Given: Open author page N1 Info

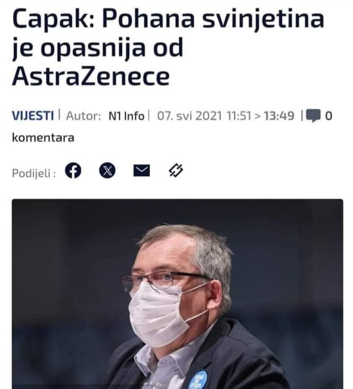Looking at the screenshot, I should point(126,116).
